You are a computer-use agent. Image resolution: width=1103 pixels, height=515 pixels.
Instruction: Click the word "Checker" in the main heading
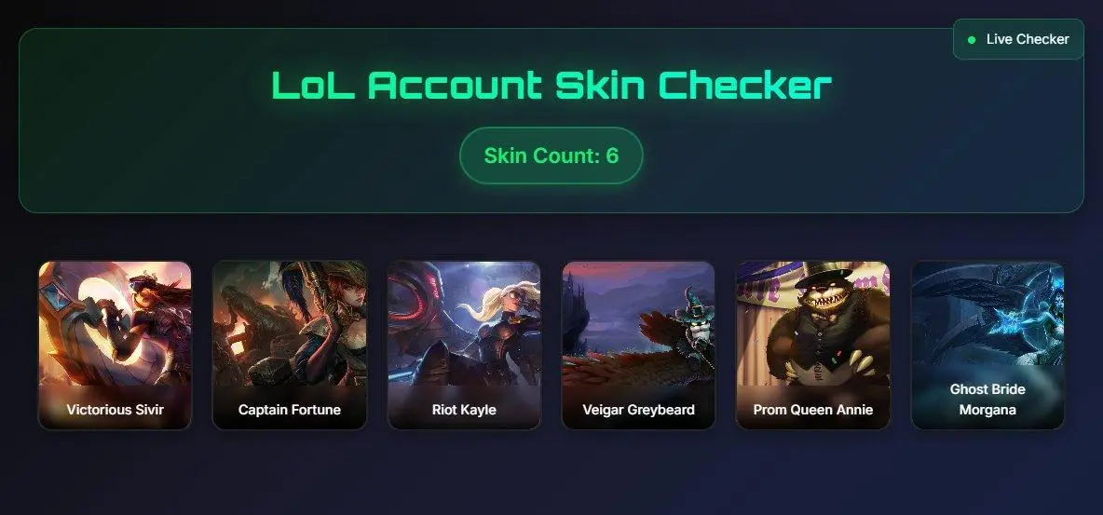pos(745,85)
